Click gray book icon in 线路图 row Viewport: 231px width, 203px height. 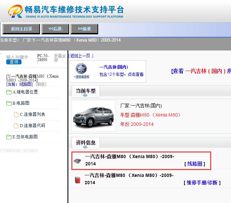point(77,161)
